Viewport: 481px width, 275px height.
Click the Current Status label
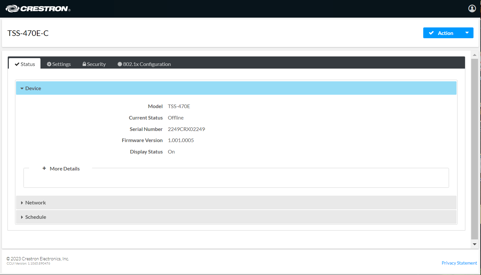tap(146, 118)
